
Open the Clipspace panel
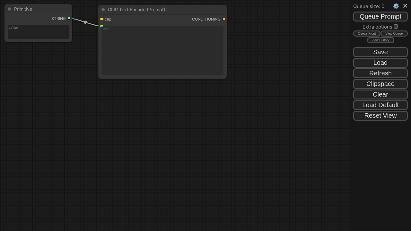pyautogui.click(x=380, y=84)
